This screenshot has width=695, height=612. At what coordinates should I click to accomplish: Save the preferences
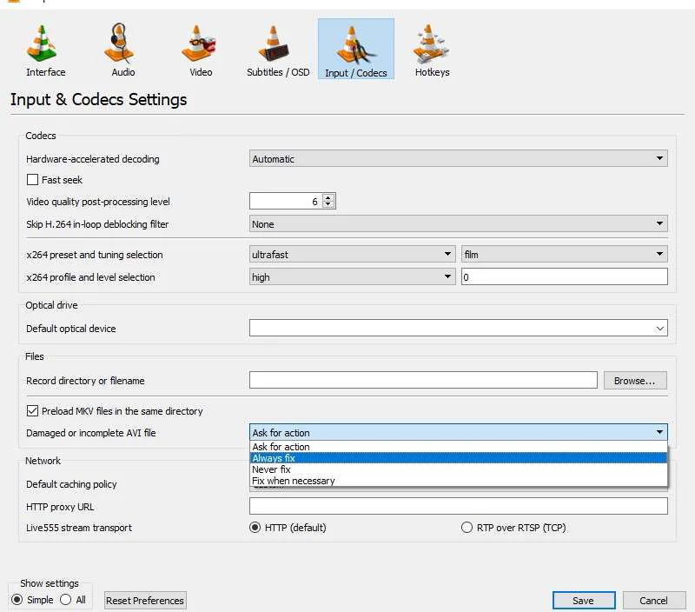(x=584, y=601)
